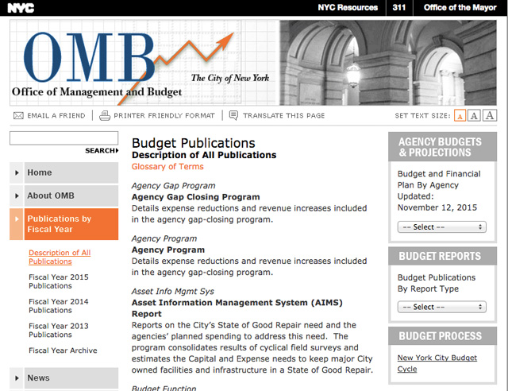Click in the search text field
Screen dimensions: 508x391
pos(63,137)
